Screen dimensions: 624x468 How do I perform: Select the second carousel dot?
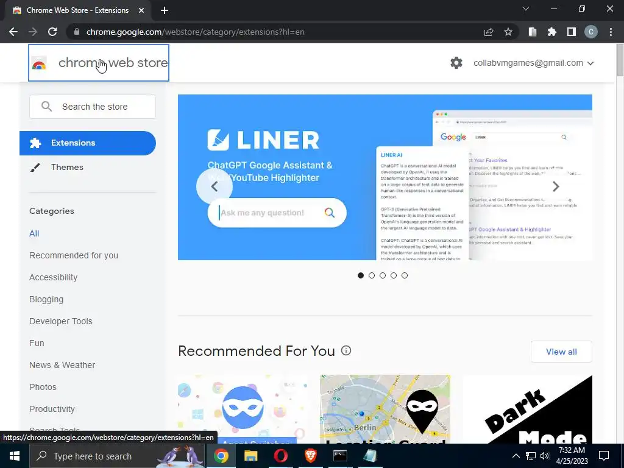pyautogui.click(x=372, y=275)
